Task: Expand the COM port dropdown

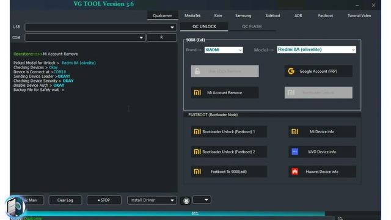Action: pos(85,37)
